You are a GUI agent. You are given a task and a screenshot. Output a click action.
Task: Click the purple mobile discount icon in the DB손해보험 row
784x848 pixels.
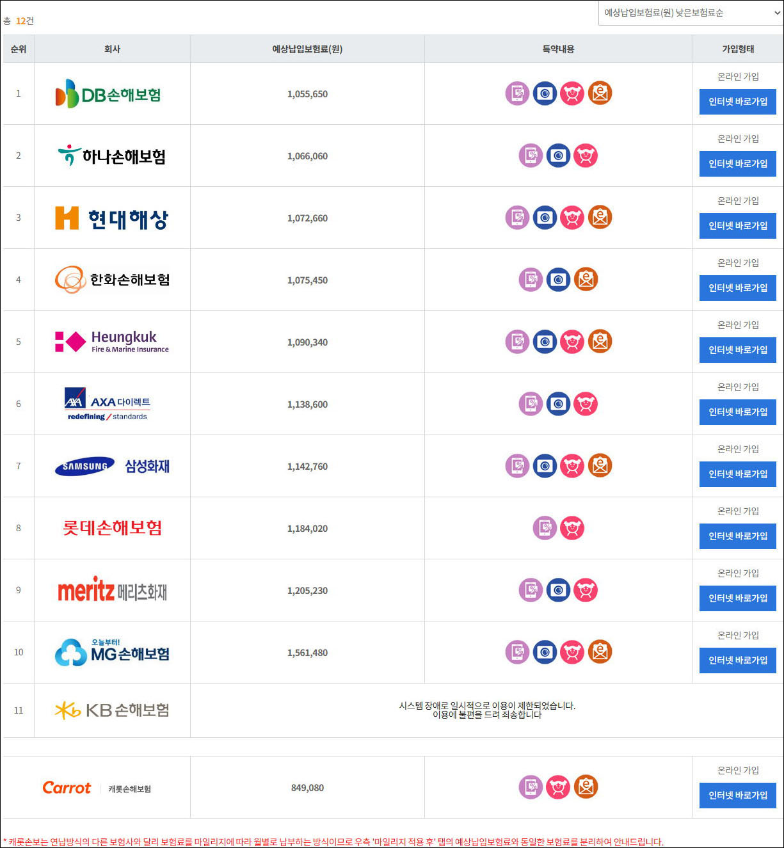[518, 93]
